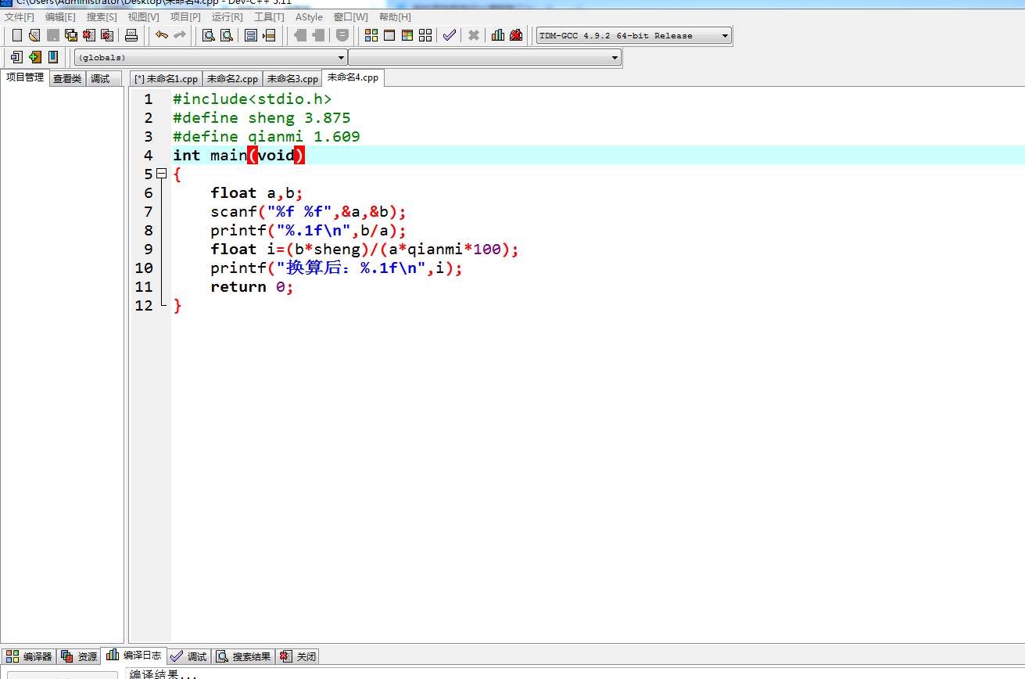Click the 'float a,b;' code line
Image resolution: width=1025 pixels, height=679 pixels.
256,192
